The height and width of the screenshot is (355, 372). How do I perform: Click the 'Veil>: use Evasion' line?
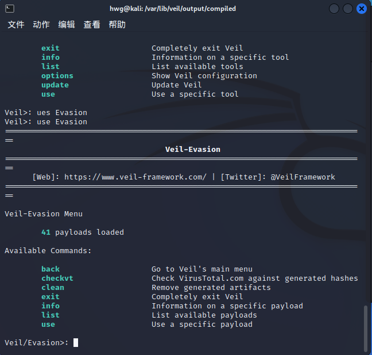click(46, 122)
